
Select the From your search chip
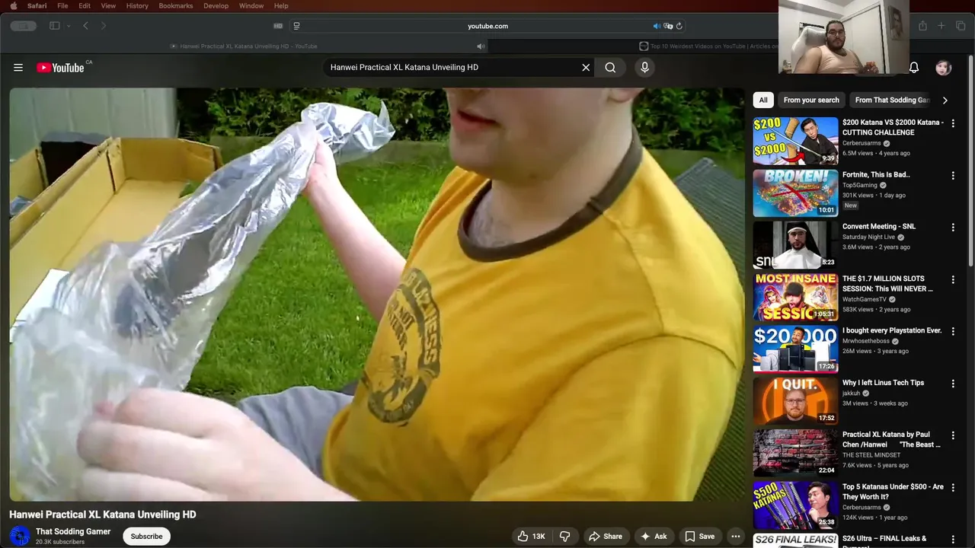(811, 100)
